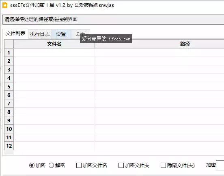The image size is (224, 176).
Task: Tick the 隐藏文件(夹) checkbox
Action: click(x=163, y=166)
